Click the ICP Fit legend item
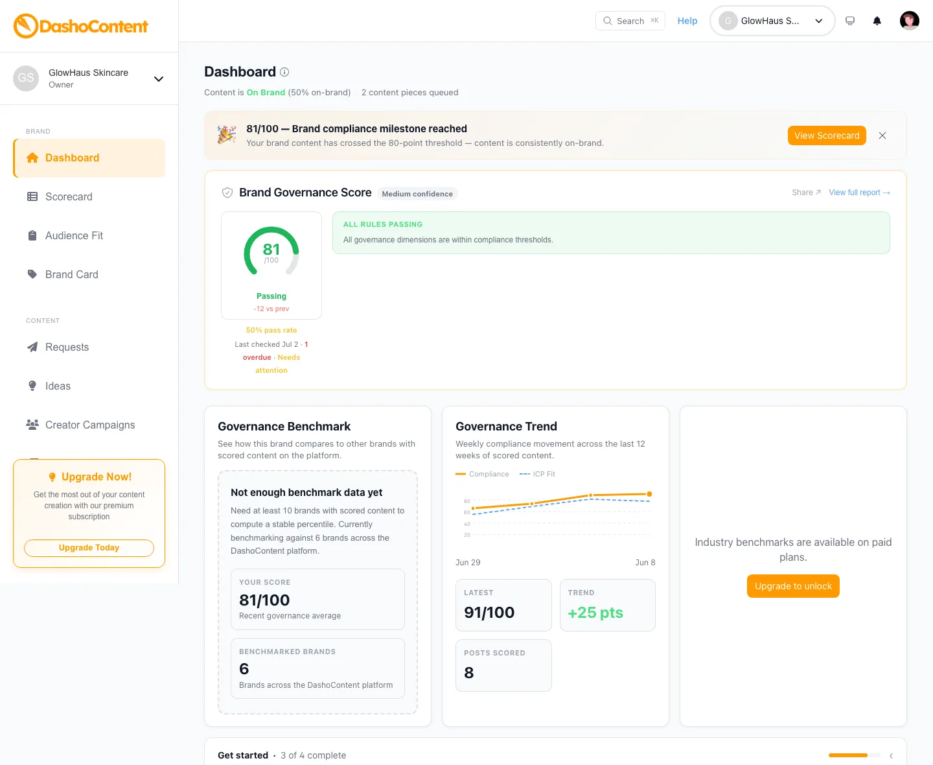 click(x=537, y=474)
